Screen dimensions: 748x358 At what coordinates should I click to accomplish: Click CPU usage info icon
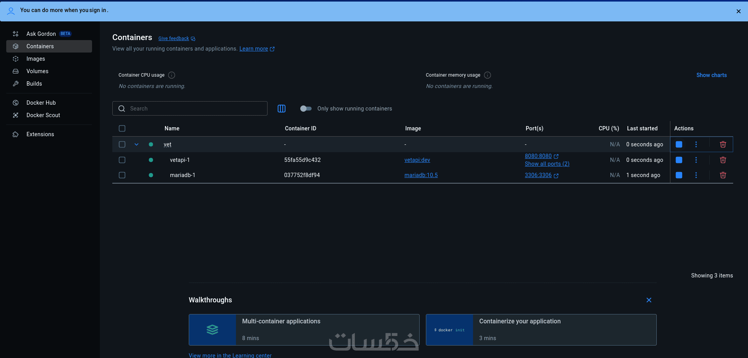click(x=172, y=75)
